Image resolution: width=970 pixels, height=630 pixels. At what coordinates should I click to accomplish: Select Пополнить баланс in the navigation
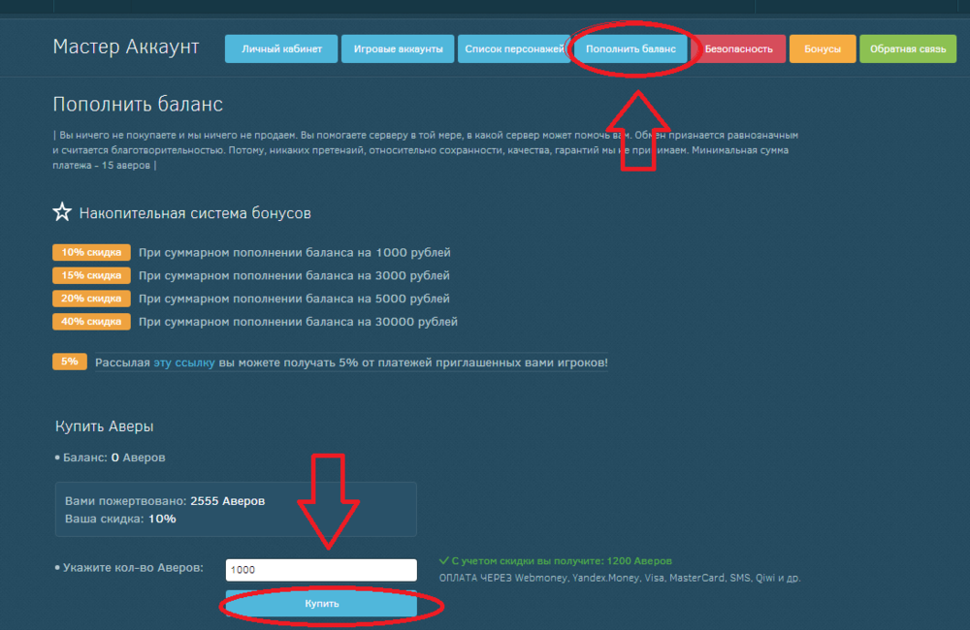(630, 48)
